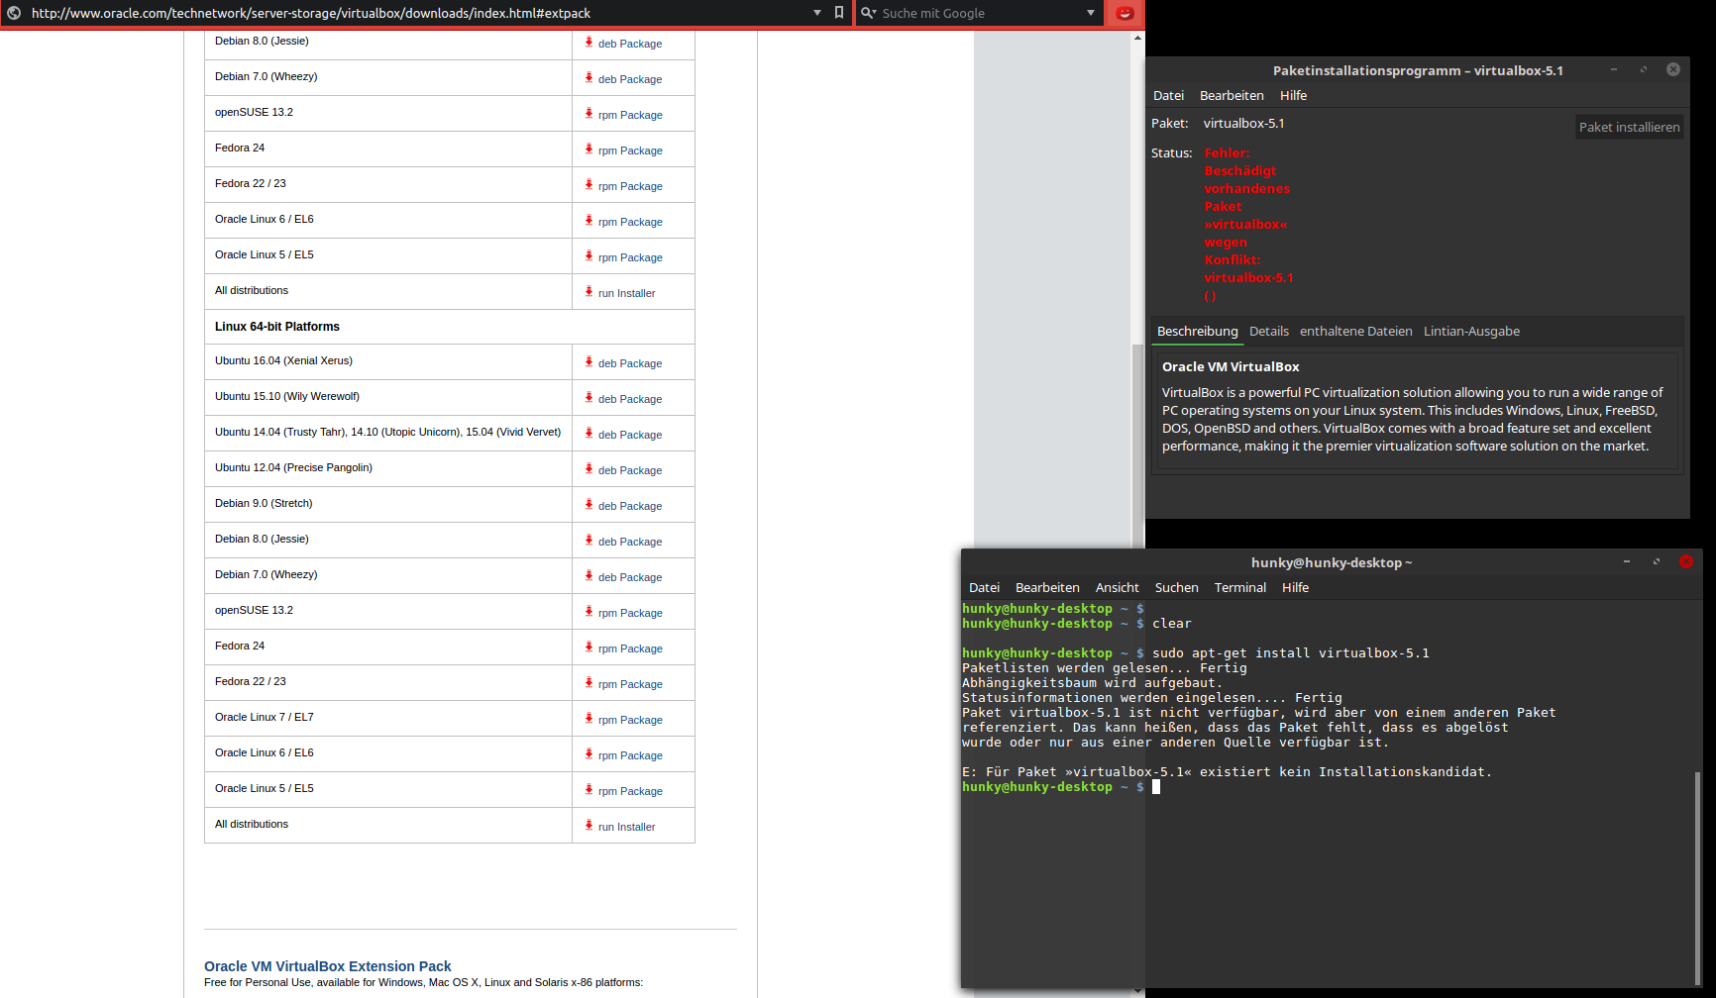Switch to the Lintian-Ausgabe tab

(x=1471, y=332)
